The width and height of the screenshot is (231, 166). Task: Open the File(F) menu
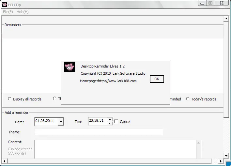click(8, 12)
